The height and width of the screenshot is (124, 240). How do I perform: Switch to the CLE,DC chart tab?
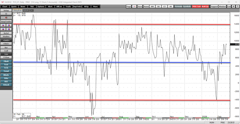click(26, 10)
